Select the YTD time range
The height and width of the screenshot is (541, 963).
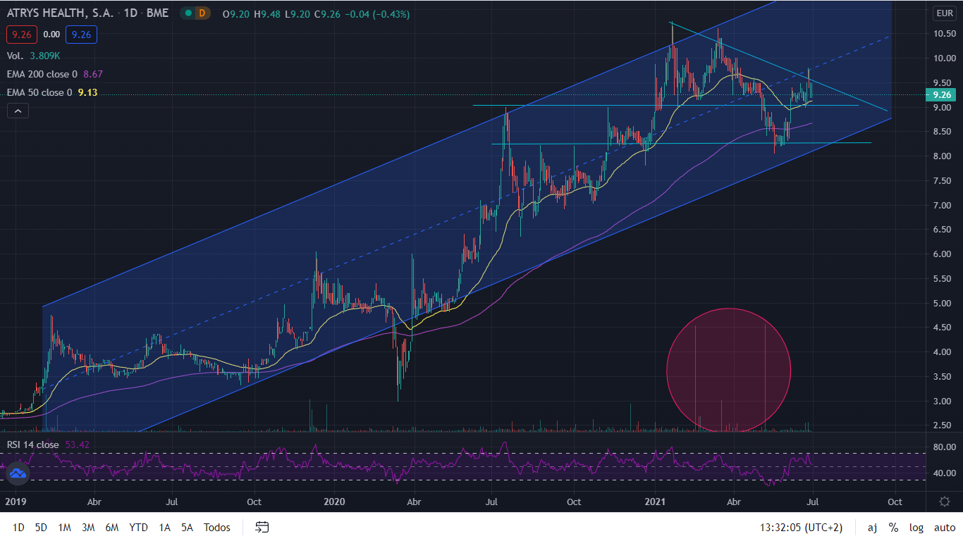click(x=138, y=527)
